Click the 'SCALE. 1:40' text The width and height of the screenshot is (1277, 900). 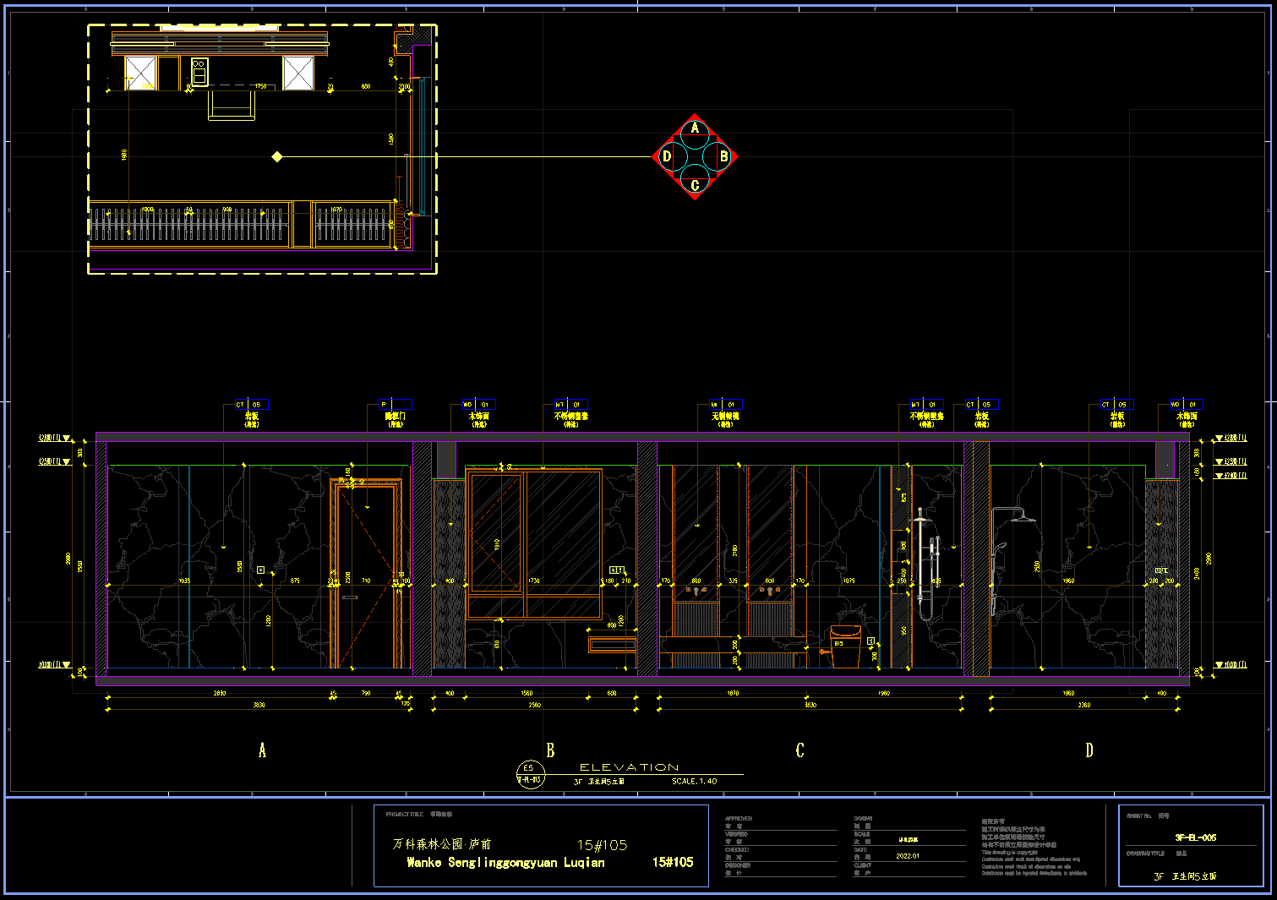pyautogui.click(x=694, y=782)
